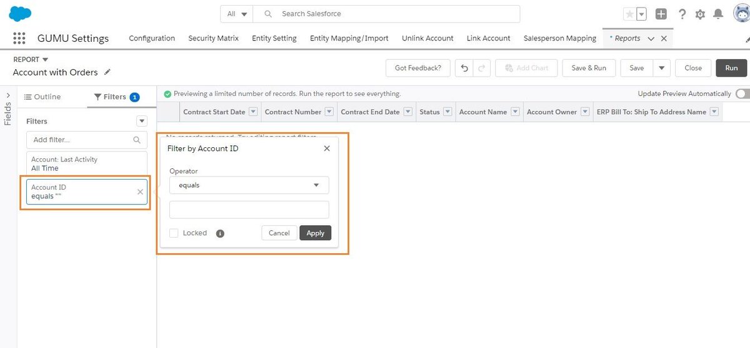The height and width of the screenshot is (348, 750).
Task: Click the Save & Run button
Action: (589, 68)
